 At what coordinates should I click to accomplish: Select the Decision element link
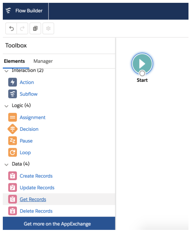tap(29, 129)
